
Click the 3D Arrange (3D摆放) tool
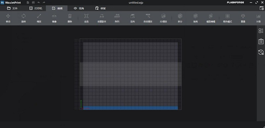pyautogui.click(x=163, y=18)
